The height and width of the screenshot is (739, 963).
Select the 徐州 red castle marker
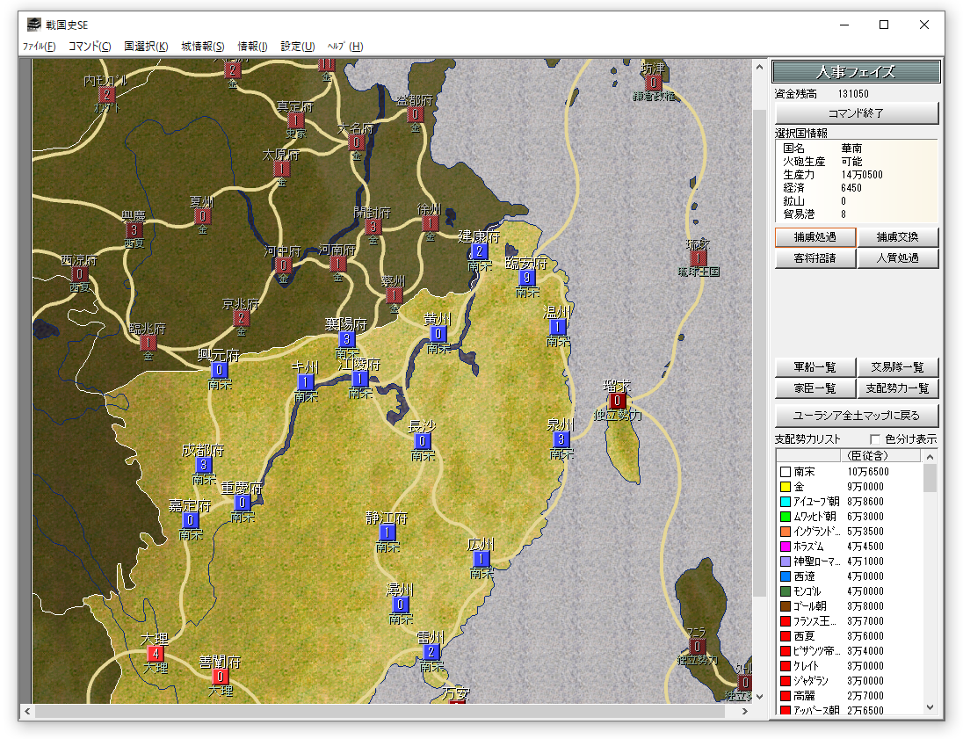(x=430, y=223)
